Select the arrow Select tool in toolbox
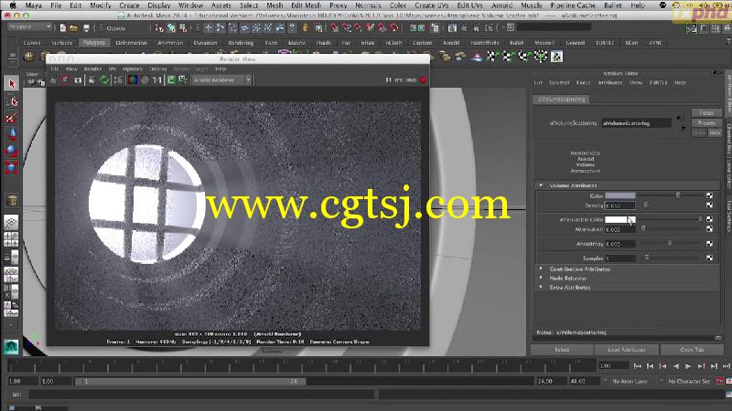The width and height of the screenshot is (732, 411). tap(12, 84)
